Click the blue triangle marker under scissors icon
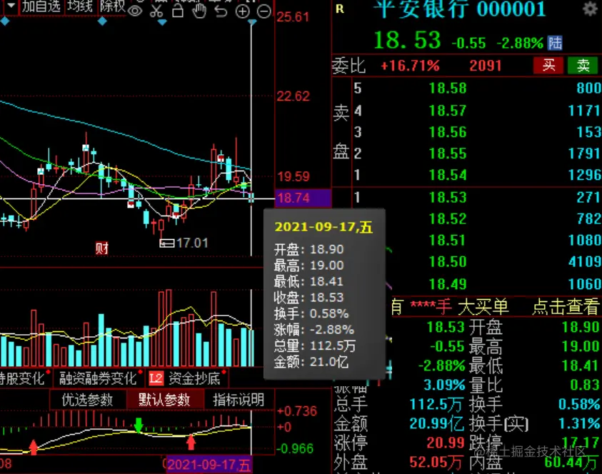 coord(162,22)
